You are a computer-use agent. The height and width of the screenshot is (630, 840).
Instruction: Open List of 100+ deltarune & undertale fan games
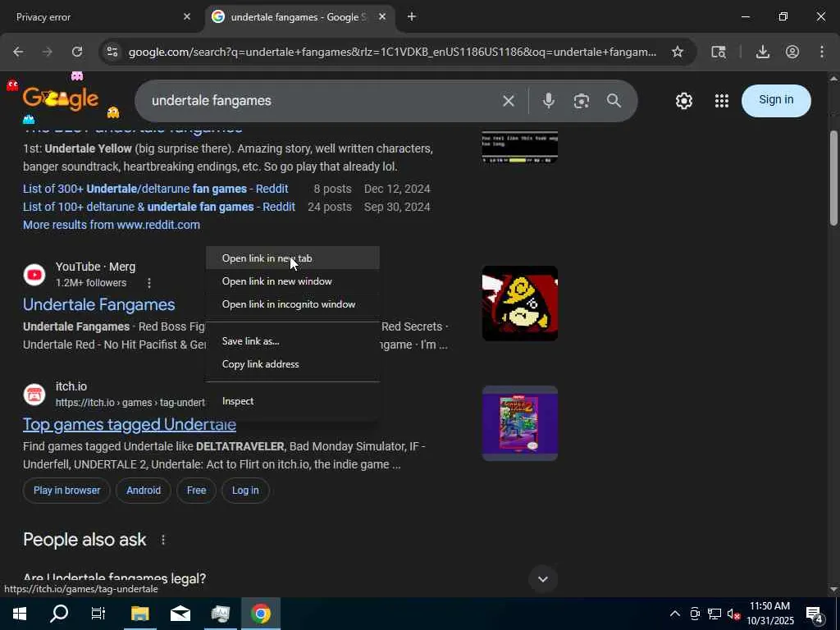tap(159, 208)
